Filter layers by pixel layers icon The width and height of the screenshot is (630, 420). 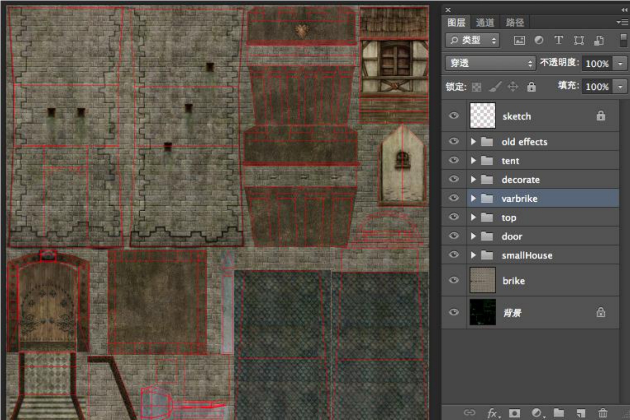(x=519, y=40)
